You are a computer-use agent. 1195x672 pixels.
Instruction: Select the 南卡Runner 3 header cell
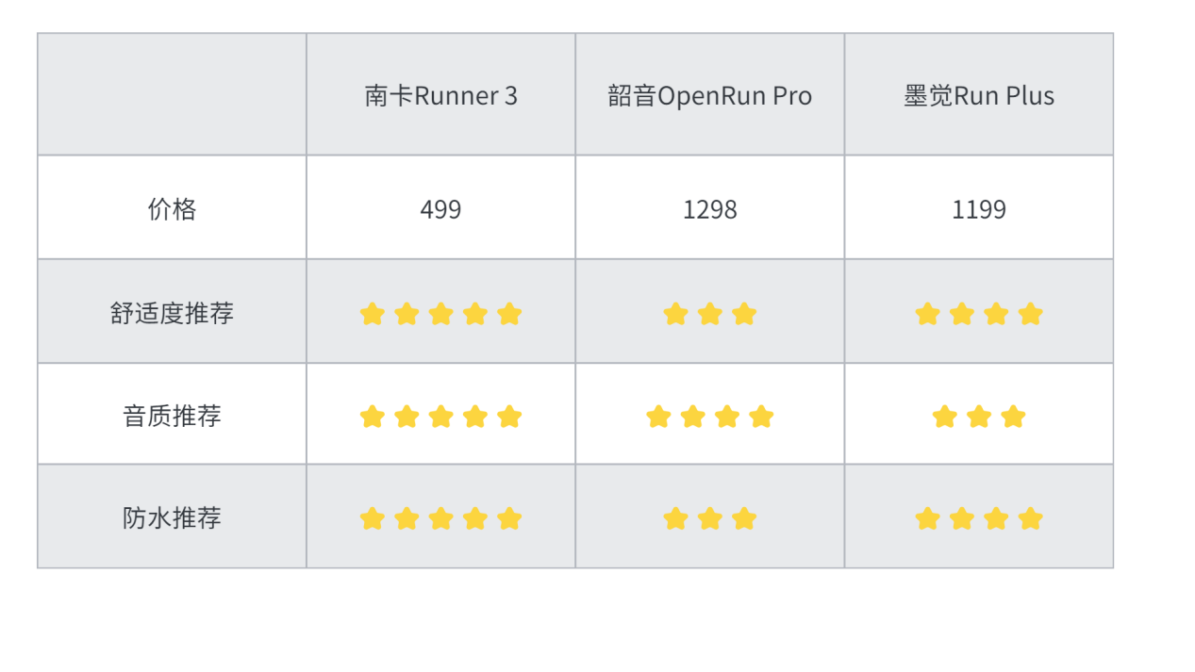pos(440,94)
